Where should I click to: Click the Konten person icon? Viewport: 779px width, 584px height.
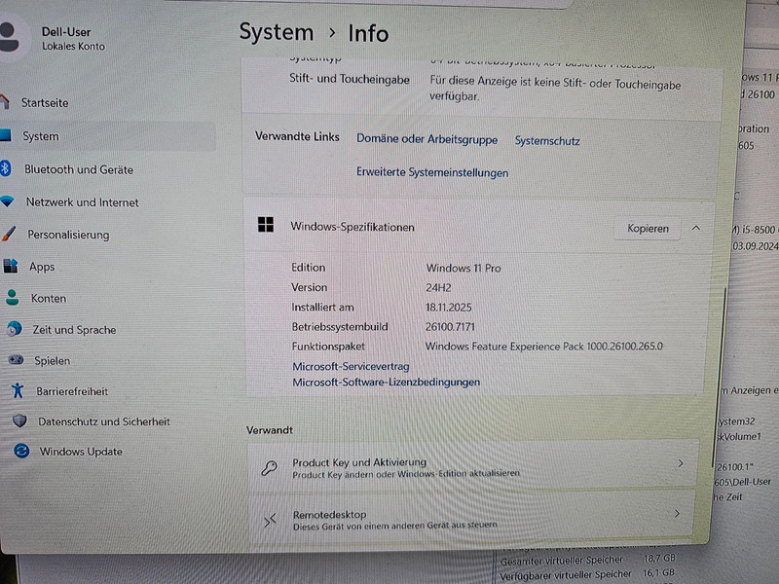12,298
